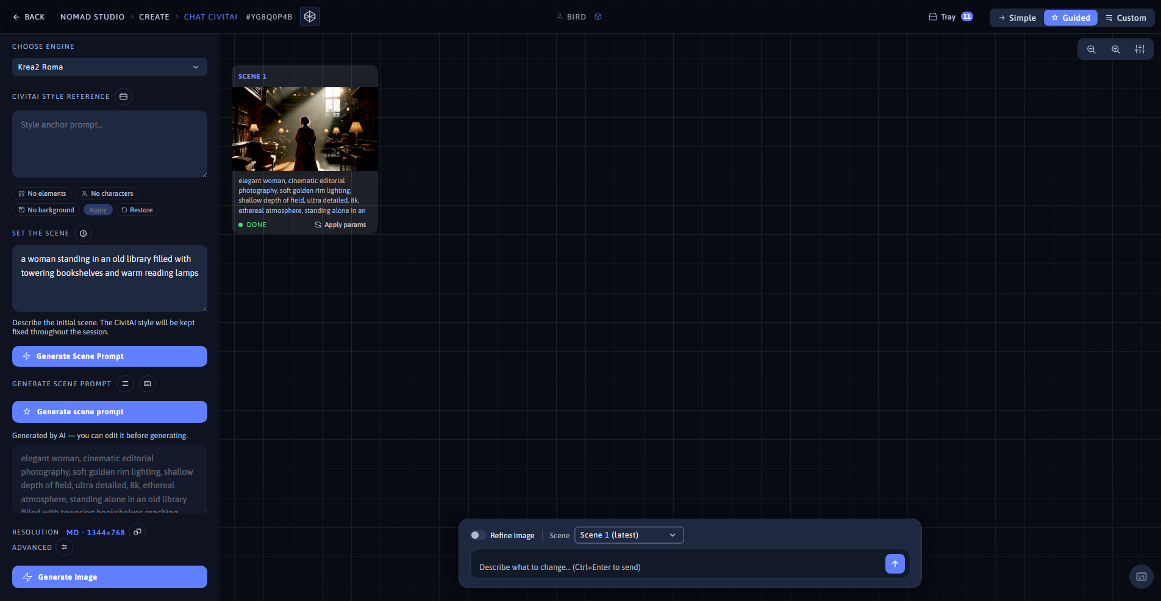1161x601 pixels.
Task: Open the Scene 1 library thumbnail
Action: (x=305, y=129)
